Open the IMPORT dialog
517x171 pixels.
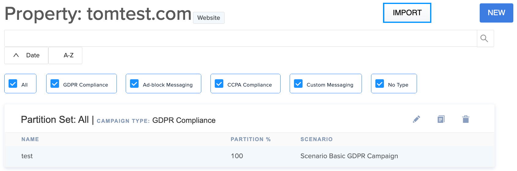click(x=407, y=13)
